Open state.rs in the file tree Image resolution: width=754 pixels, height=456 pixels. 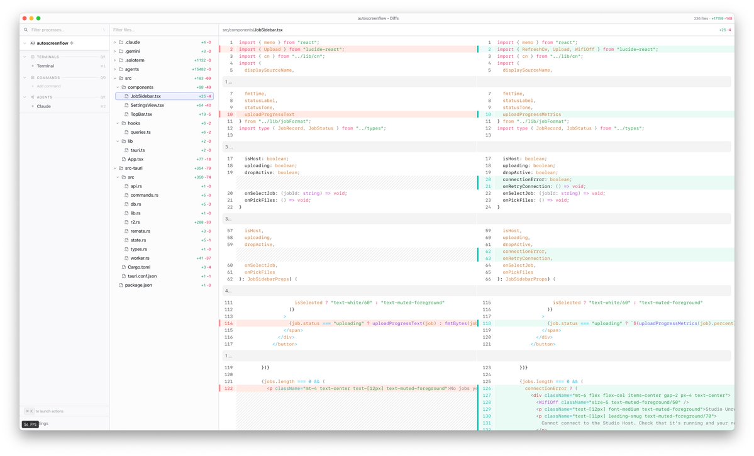pos(165,240)
